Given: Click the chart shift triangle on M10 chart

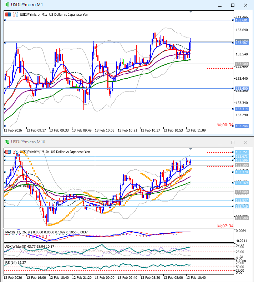Looking at the screenshot, I should [191, 149].
